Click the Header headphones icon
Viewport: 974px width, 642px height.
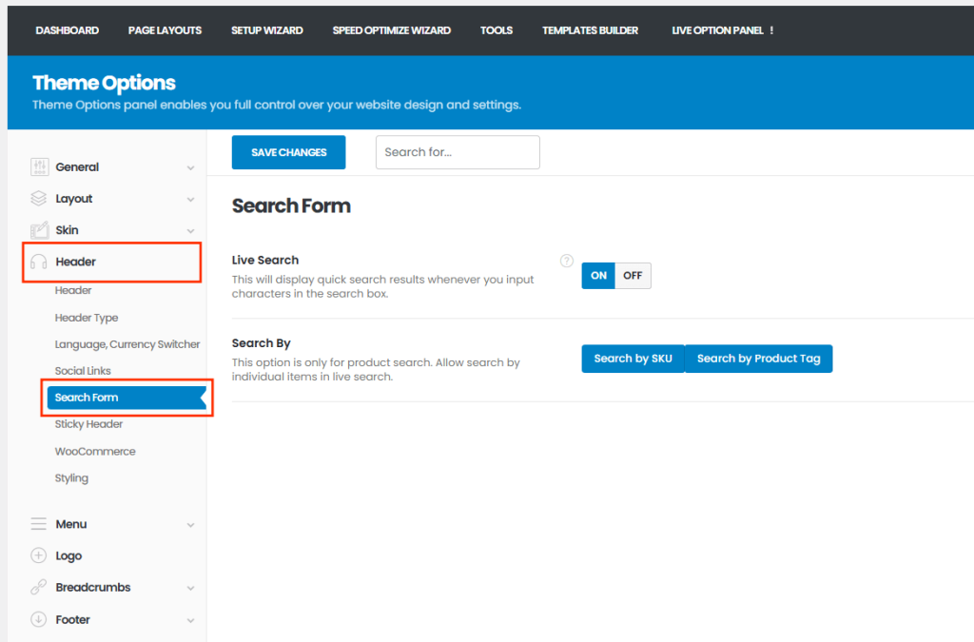[39, 262]
